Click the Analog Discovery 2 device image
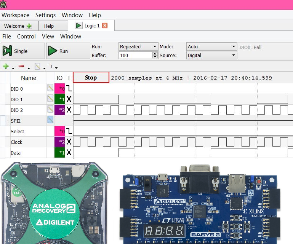 click(54, 203)
